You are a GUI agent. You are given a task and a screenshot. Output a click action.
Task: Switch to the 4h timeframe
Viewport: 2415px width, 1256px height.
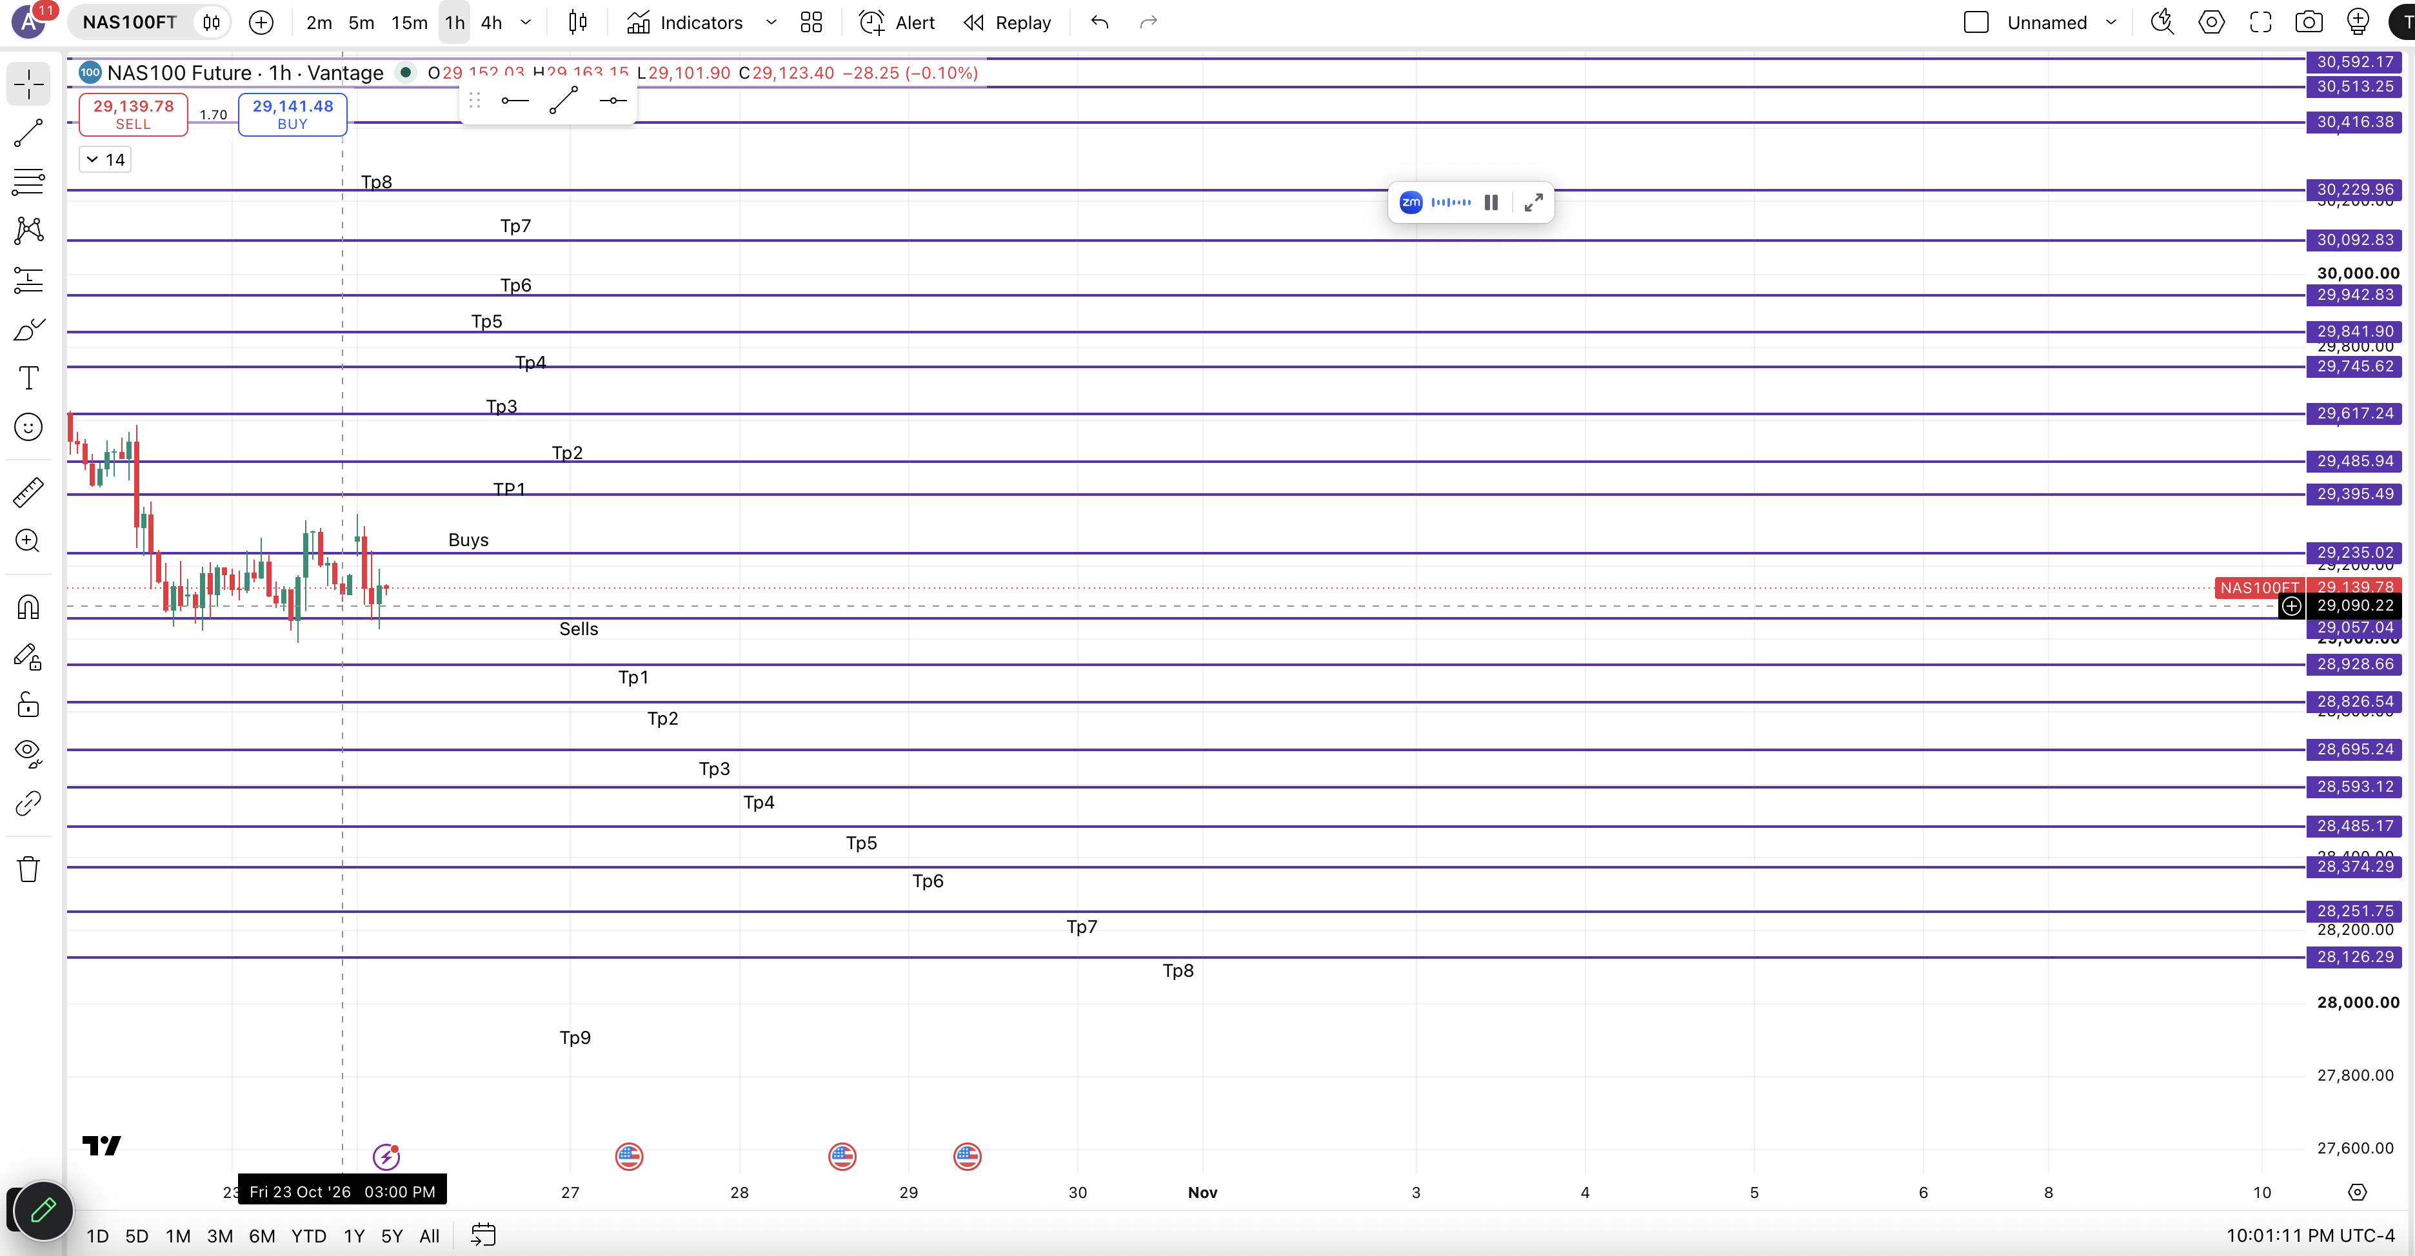click(x=492, y=23)
